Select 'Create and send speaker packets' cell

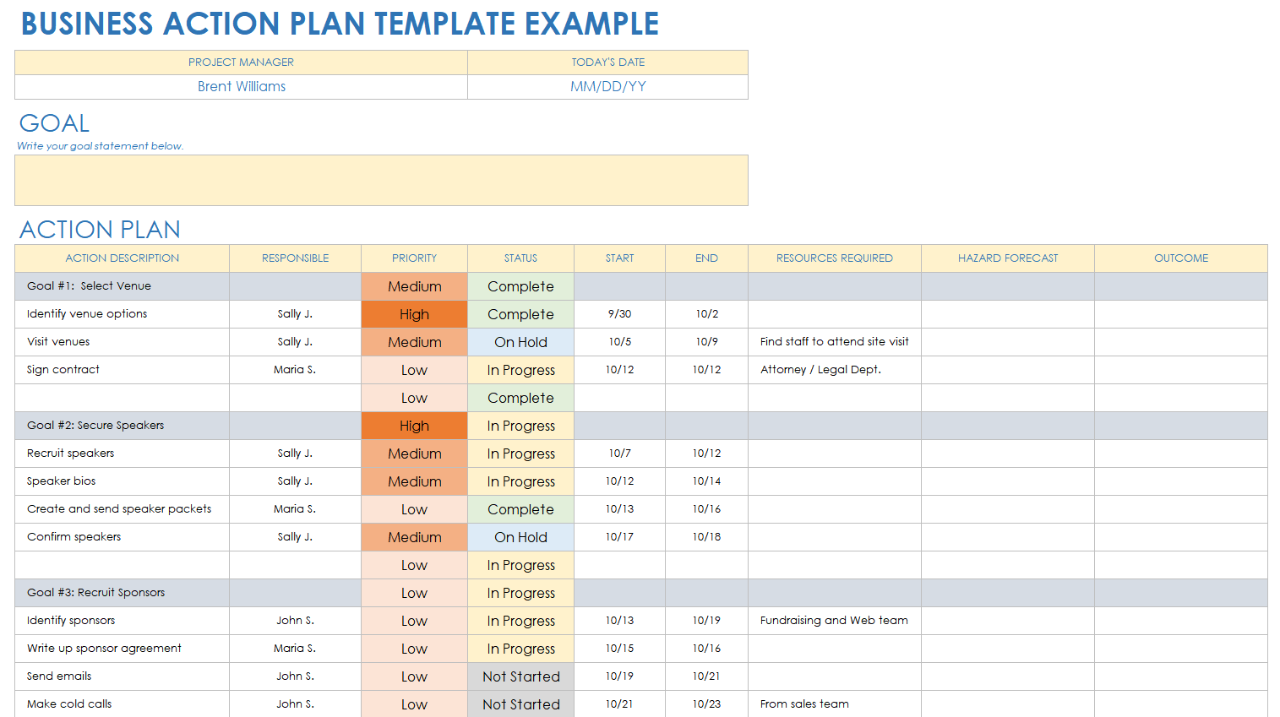123,509
